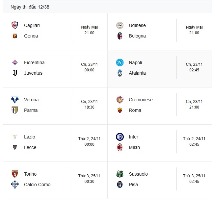This screenshot has height=199, width=214.
Task: Open the Bologna team name
Action: point(137,36)
